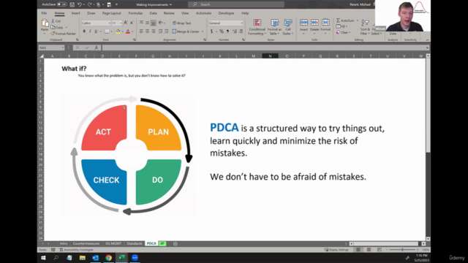Screen dimensions: 468x263
Task: Click the Paste clipboard icon
Action: 45,23
